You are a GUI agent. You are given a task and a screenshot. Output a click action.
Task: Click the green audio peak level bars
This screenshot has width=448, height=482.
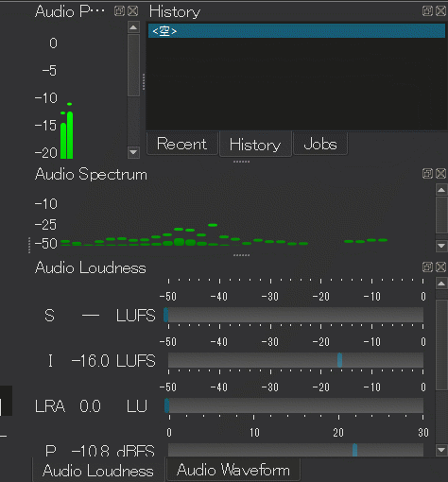67,135
